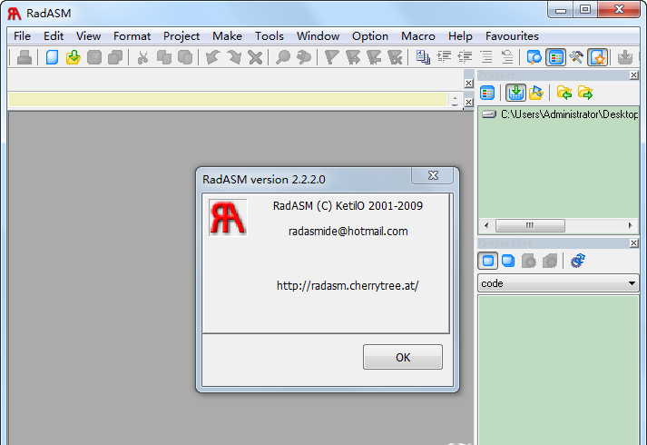Screen dimensions: 647x445
Task: Click the radasmide@hotmail.com email text
Action: (x=348, y=232)
